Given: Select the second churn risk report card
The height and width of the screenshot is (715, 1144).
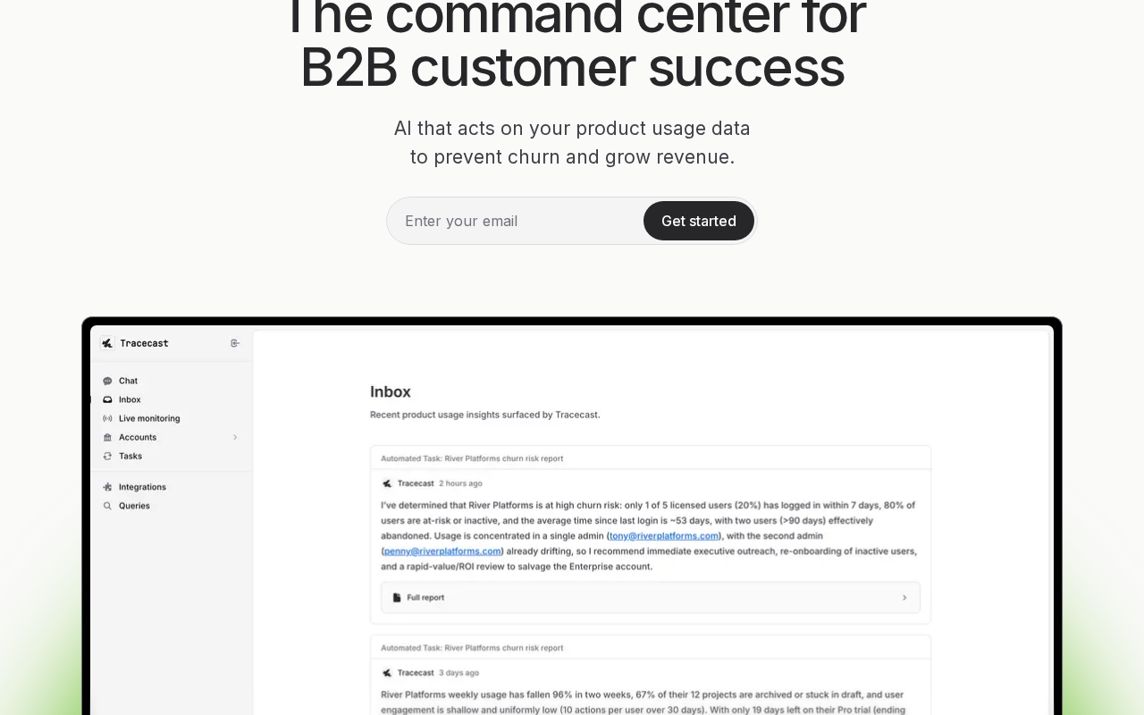Looking at the screenshot, I should (651, 675).
